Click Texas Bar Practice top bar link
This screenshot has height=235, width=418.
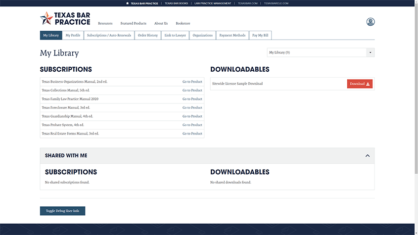[144, 3]
